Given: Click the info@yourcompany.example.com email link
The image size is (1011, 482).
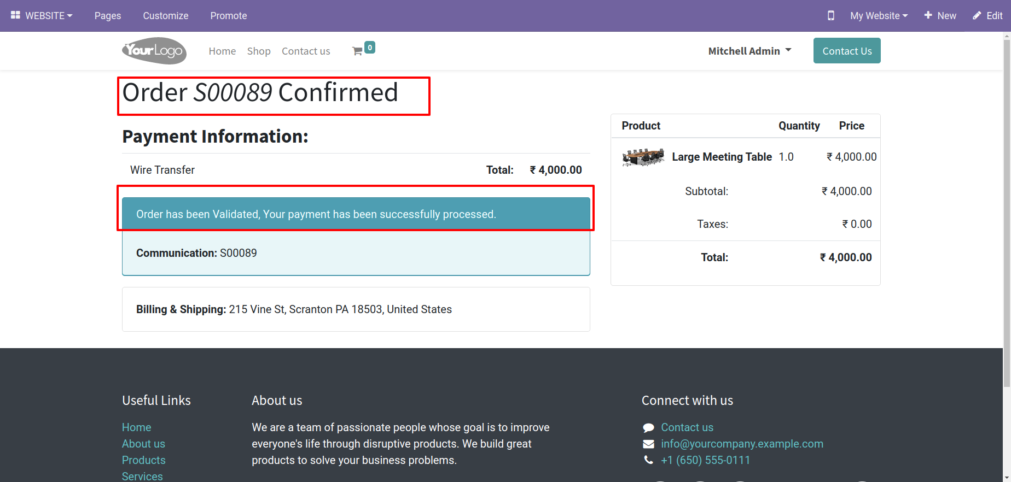Looking at the screenshot, I should [742, 444].
